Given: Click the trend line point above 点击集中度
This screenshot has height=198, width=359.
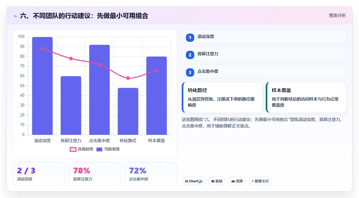Looking at the screenshot, I should [x=99, y=64].
